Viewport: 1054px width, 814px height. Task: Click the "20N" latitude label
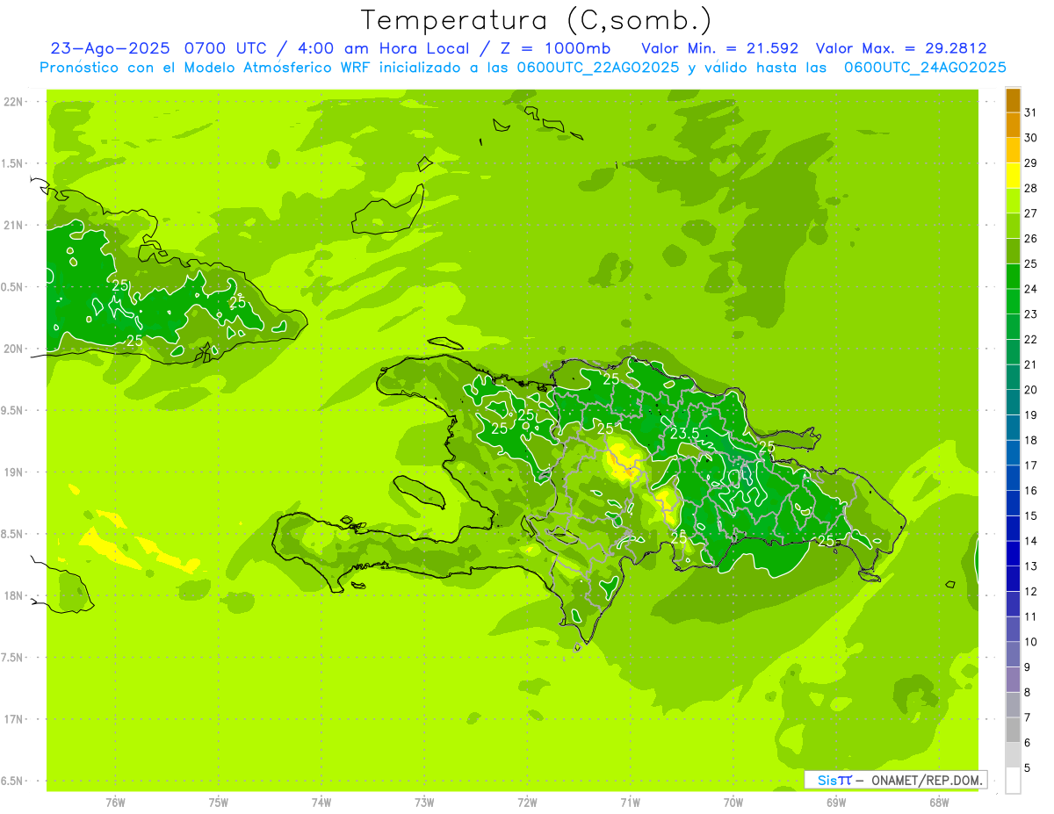tap(13, 349)
